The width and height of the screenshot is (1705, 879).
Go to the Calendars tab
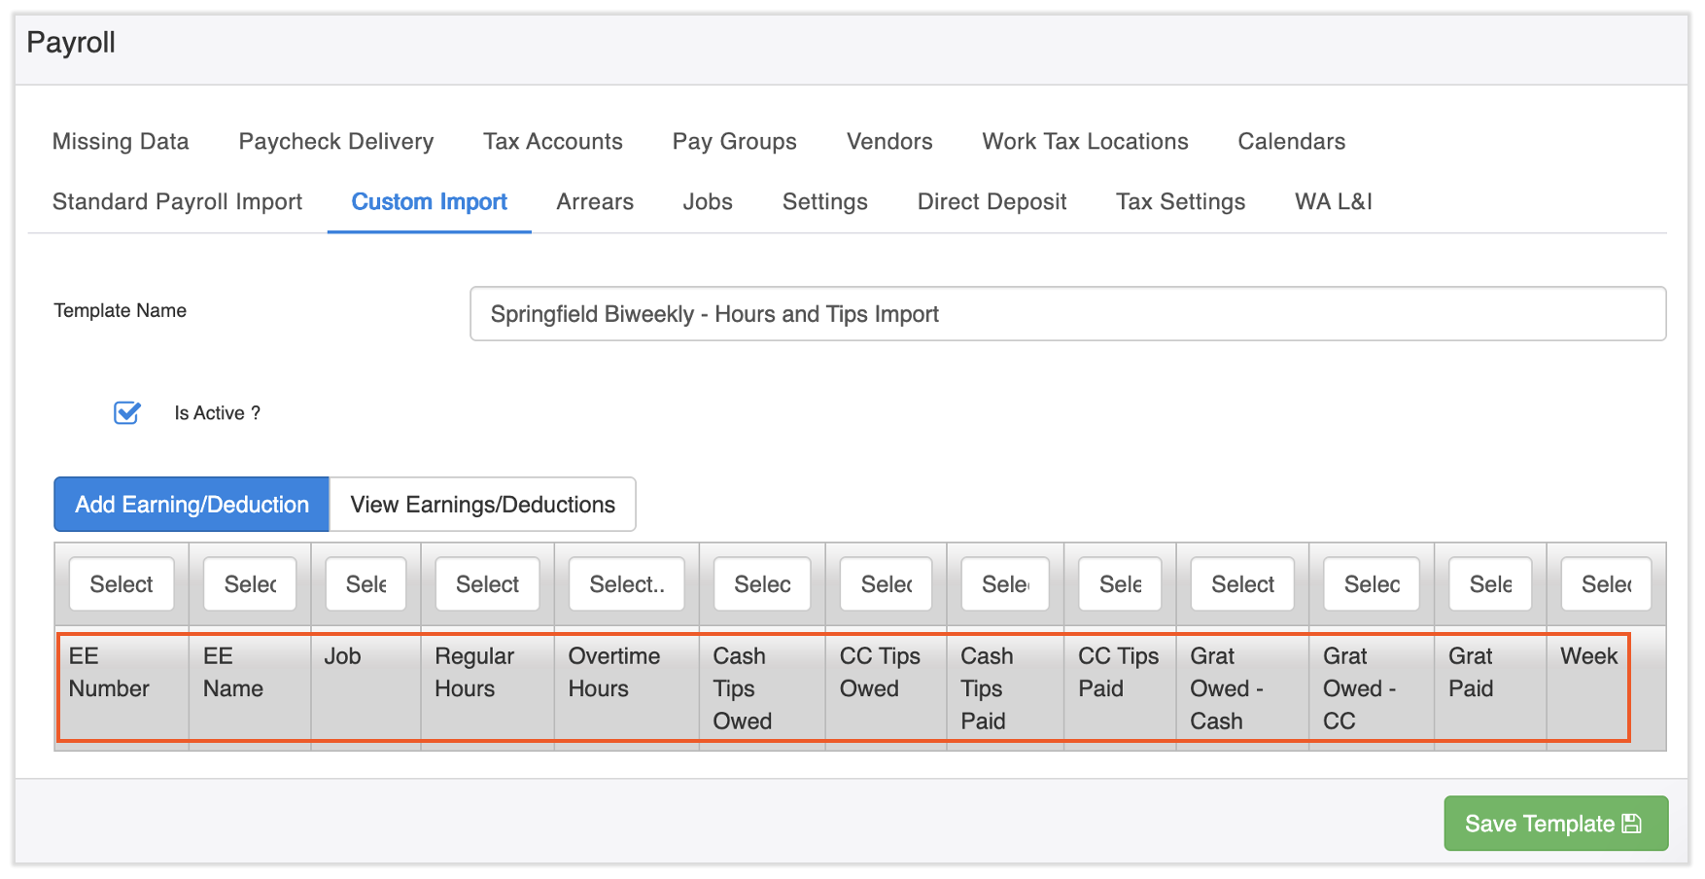coord(1291,142)
